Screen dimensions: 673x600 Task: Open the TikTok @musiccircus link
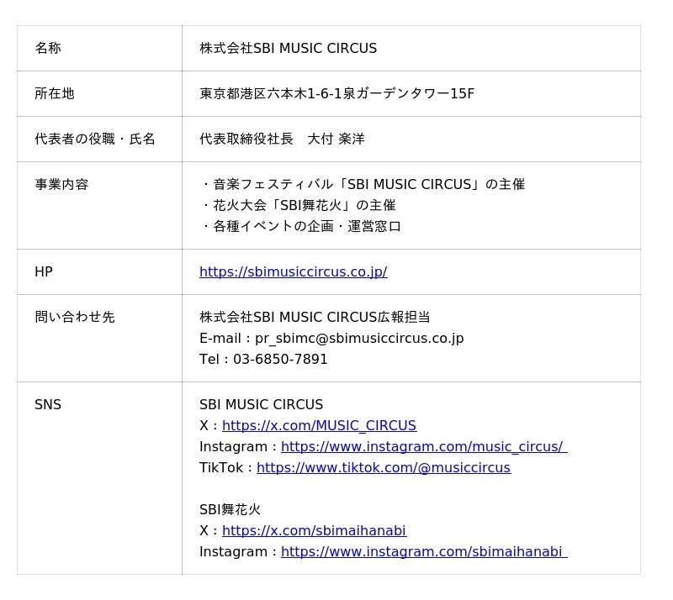click(x=383, y=468)
